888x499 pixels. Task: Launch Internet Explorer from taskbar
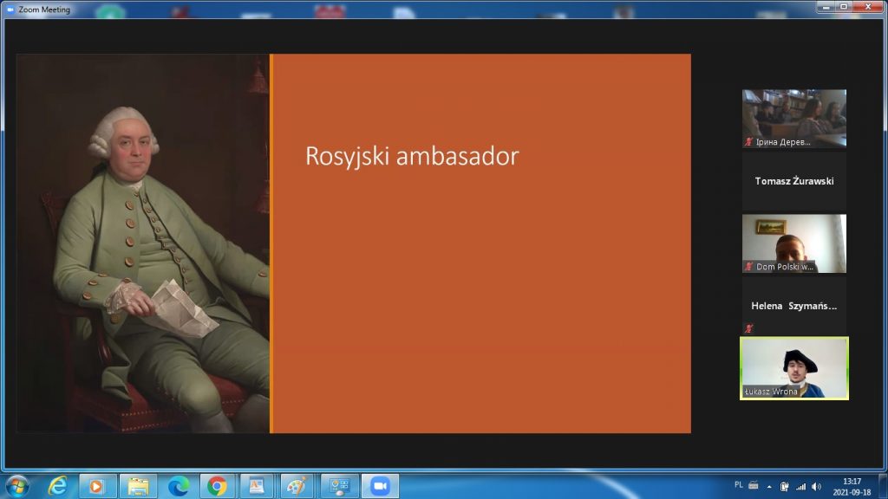pos(57,486)
